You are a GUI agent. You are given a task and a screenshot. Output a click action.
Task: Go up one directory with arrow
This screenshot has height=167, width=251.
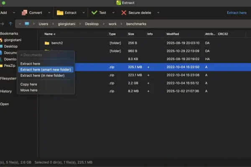[x=10, y=24]
